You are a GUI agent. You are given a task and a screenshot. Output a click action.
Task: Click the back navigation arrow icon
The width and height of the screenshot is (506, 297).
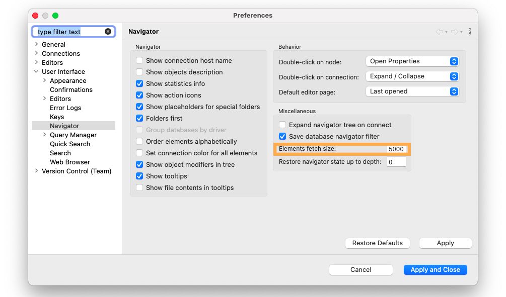(439, 32)
